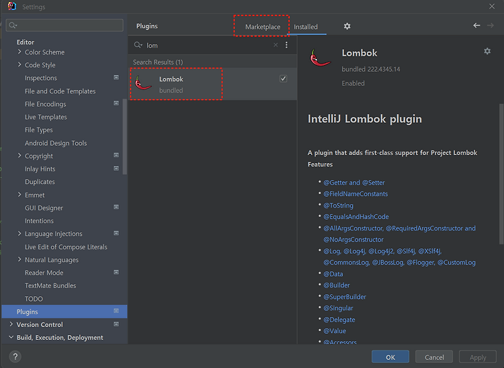Clear plugin search text with X
Screen dimensions: 504x368
[x=276, y=45]
